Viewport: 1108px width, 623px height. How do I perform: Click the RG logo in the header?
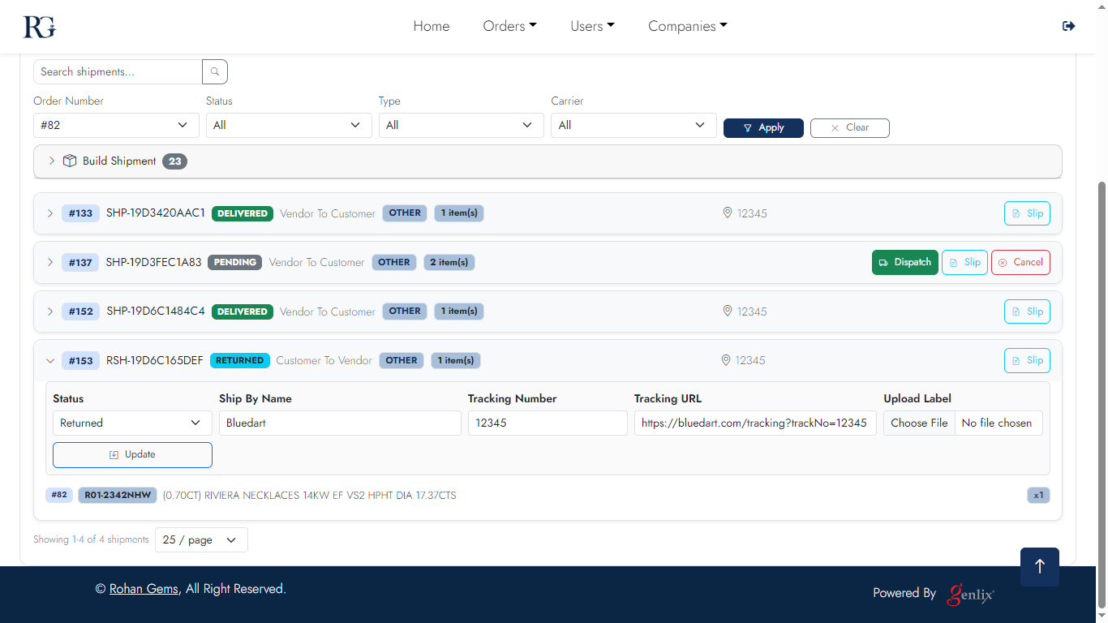click(x=39, y=27)
